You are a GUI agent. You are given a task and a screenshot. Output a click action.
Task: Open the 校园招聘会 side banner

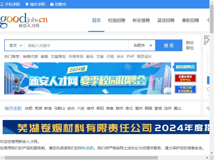(x=185, y=67)
